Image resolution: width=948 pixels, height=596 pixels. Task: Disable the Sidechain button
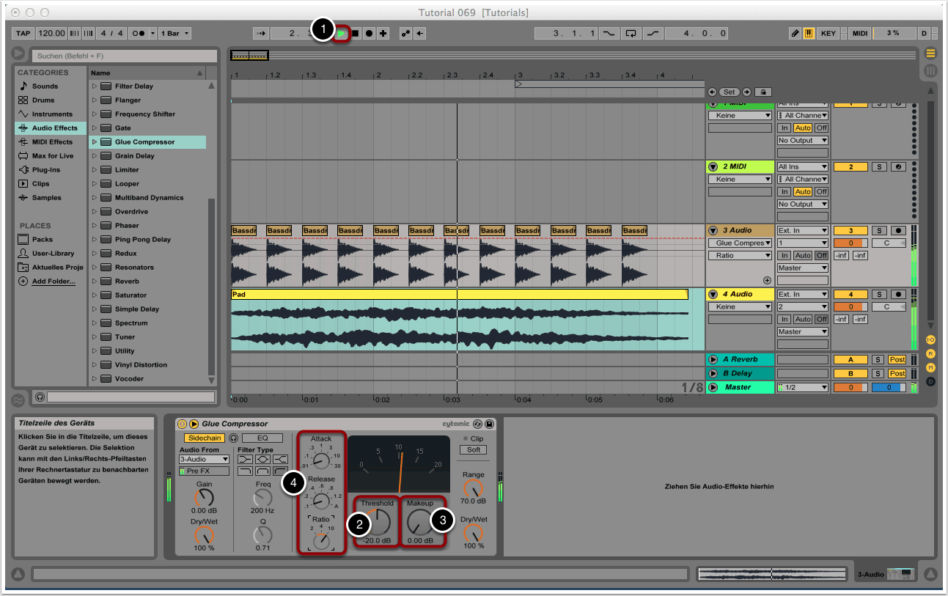pos(204,438)
